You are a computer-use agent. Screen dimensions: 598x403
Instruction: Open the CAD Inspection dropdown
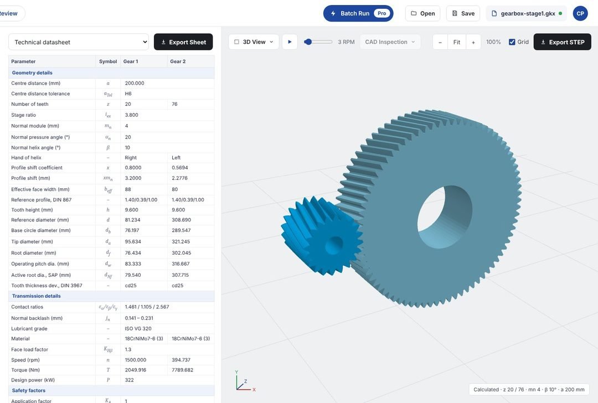tap(390, 42)
